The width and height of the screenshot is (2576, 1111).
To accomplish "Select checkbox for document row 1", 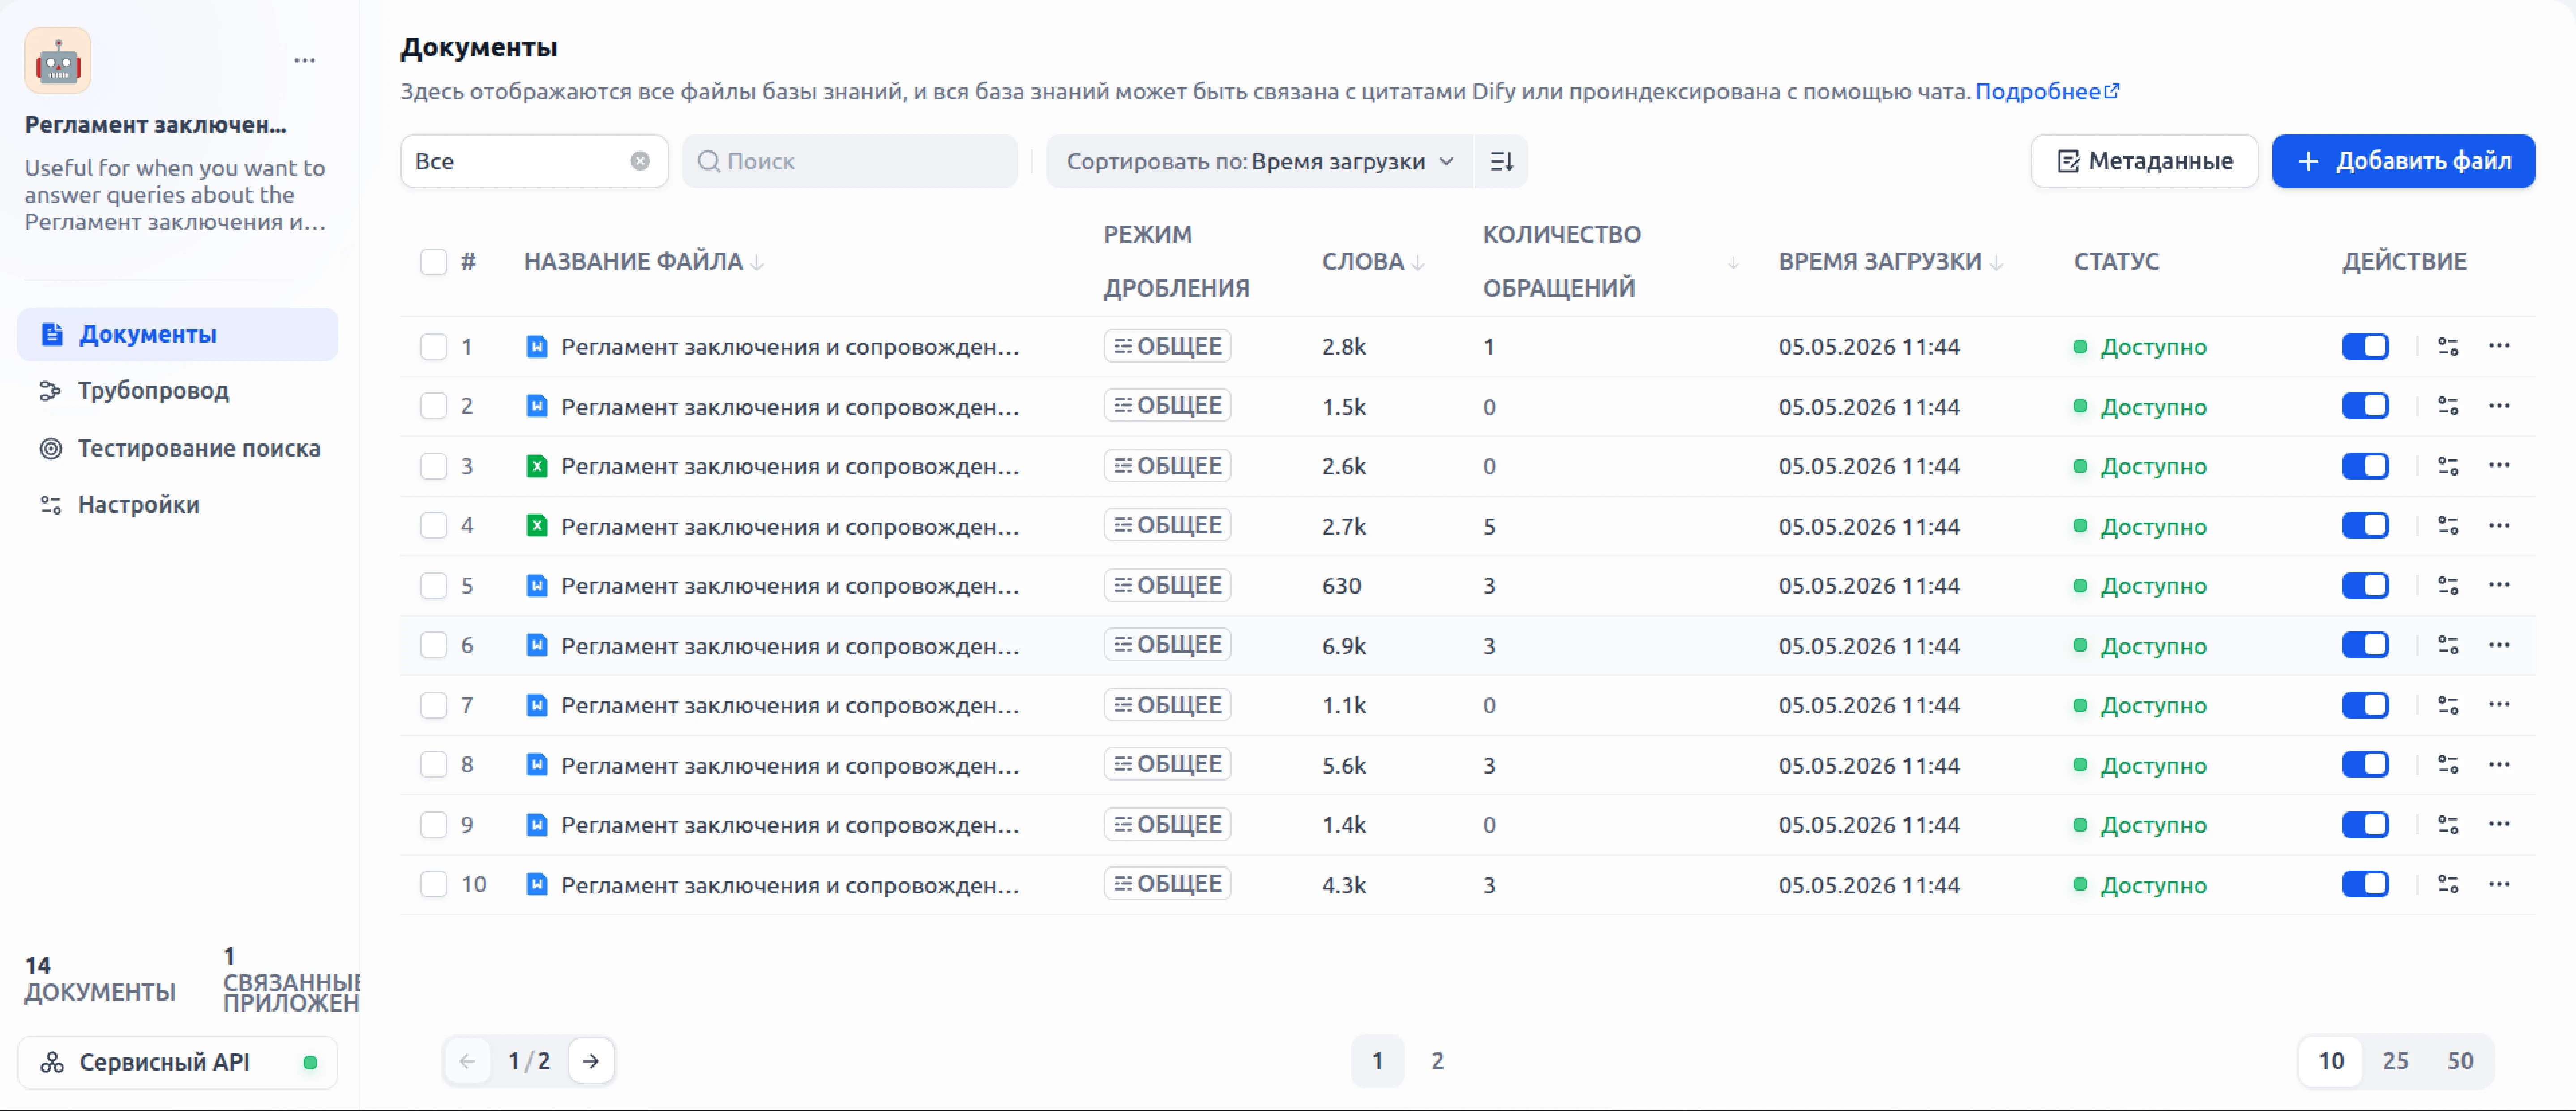I will [x=433, y=346].
